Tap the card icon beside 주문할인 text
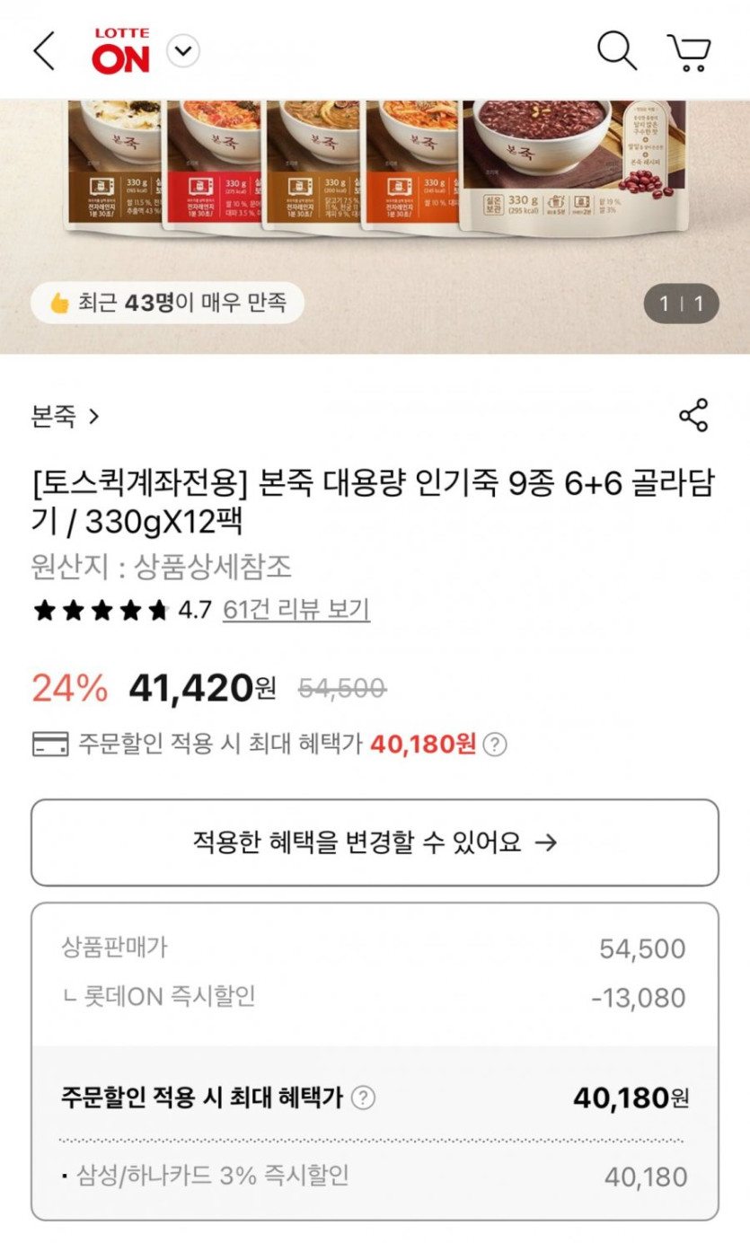This screenshot has height=1243, width=750. coord(50,745)
